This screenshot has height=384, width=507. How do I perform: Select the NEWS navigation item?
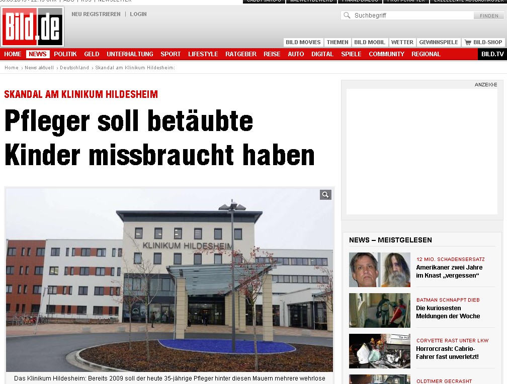[x=38, y=54]
